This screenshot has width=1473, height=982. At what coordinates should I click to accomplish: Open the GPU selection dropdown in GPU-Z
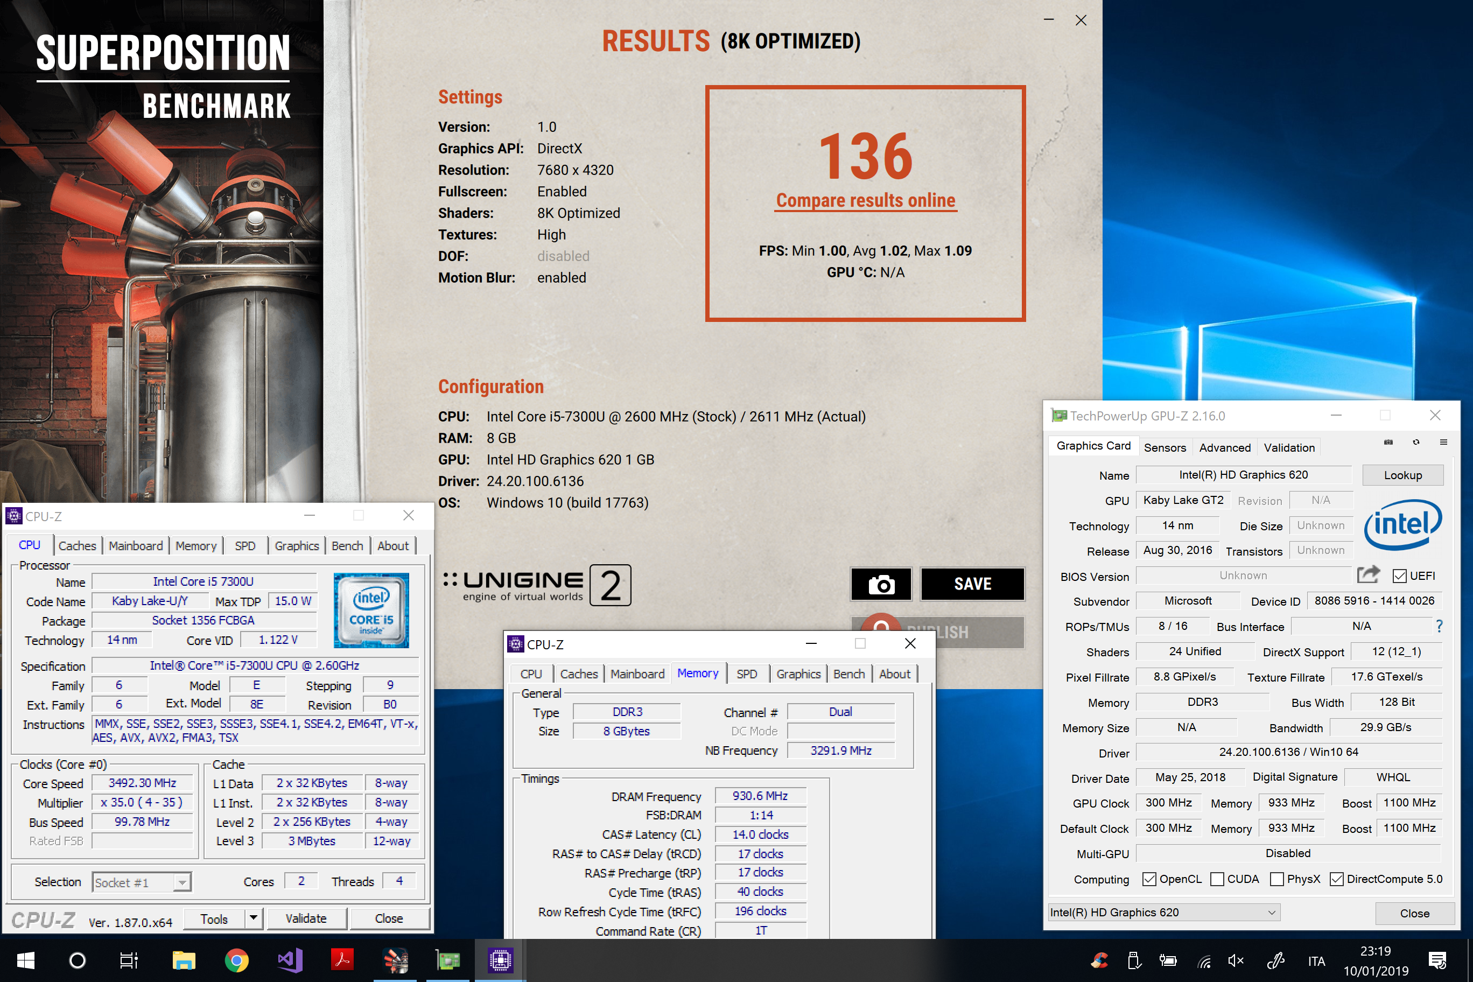[1165, 913]
